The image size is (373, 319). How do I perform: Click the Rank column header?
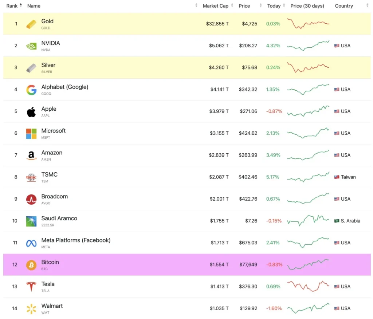tap(12, 6)
